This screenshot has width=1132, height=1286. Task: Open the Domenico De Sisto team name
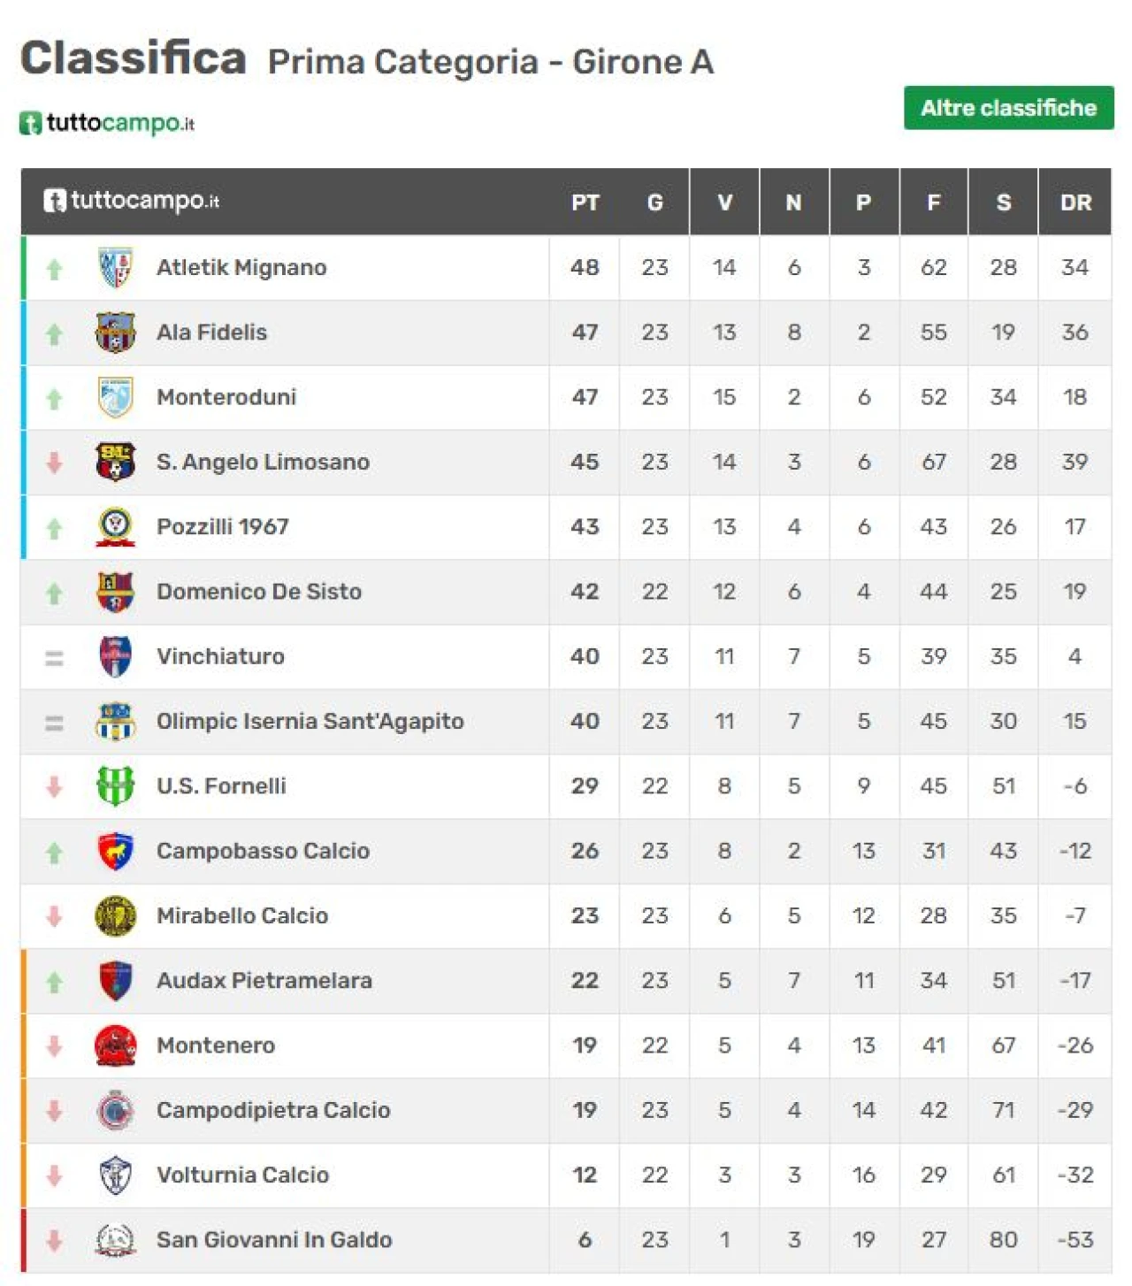259,592
